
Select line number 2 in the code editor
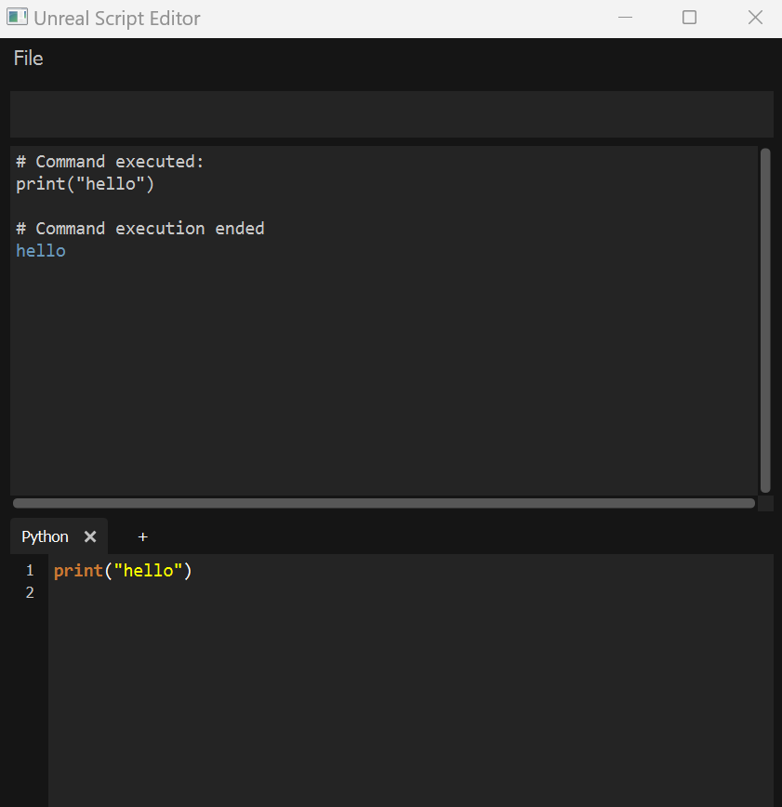click(x=29, y=592)
